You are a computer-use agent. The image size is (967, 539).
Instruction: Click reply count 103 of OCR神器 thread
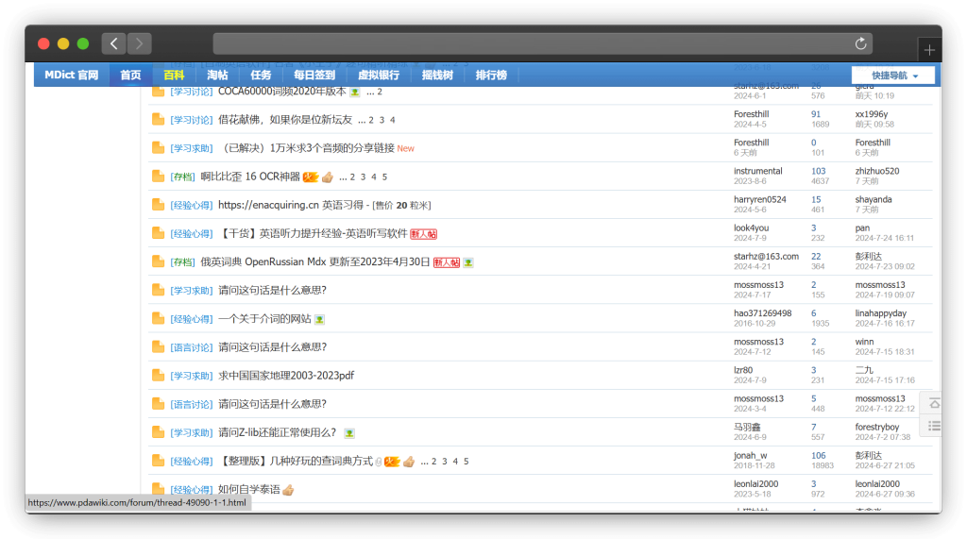[x=819, y=171]
